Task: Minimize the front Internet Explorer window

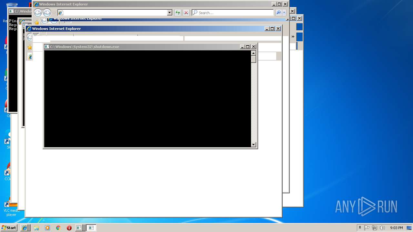Action: point(267,29)
